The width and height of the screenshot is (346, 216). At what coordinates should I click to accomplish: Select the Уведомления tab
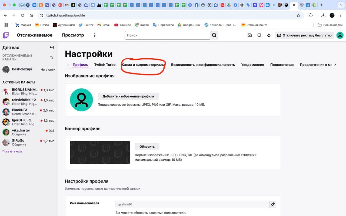pos(252,65)
